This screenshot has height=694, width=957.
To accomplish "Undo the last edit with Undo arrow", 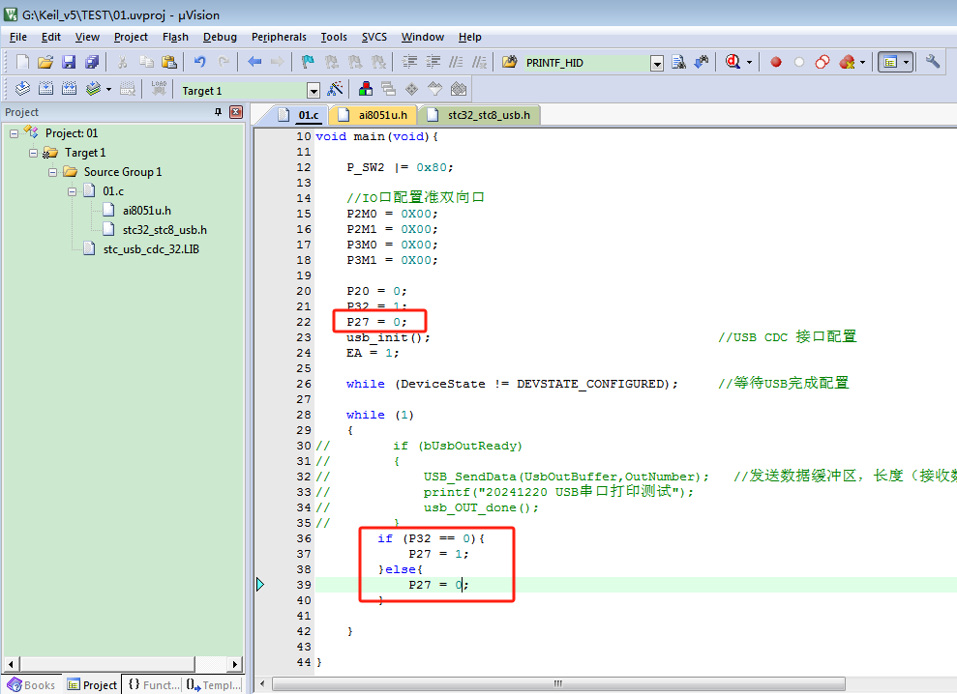I will pos(199,62).
